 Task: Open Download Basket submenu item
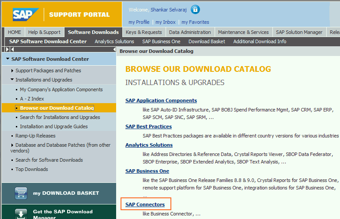point(207,41)
